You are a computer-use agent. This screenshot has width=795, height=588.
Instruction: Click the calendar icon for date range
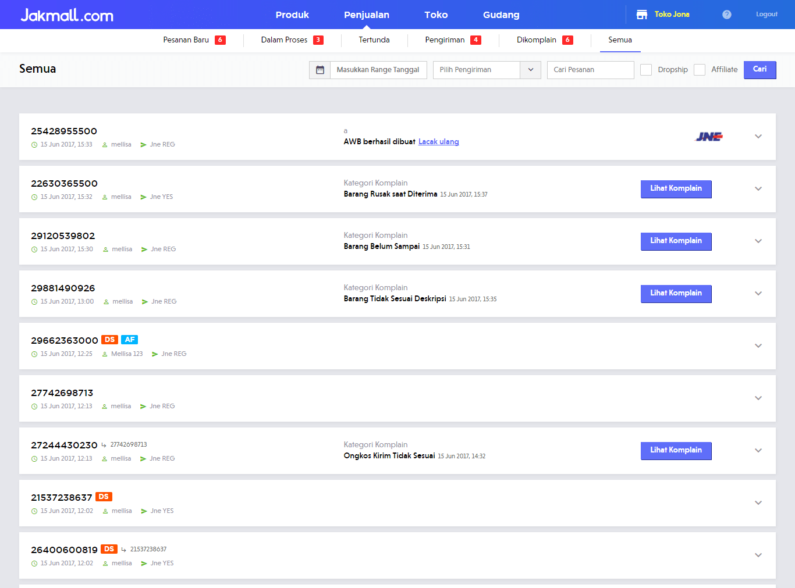(320, 70)
